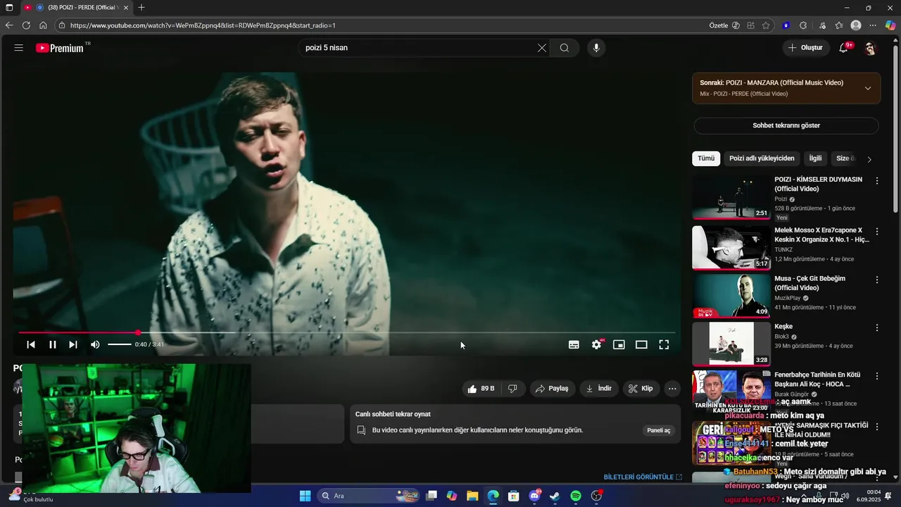This screenshot has height=507, width=901.
Task: Open Keşke video thumbnail
Action: click(x=731, y=344)
